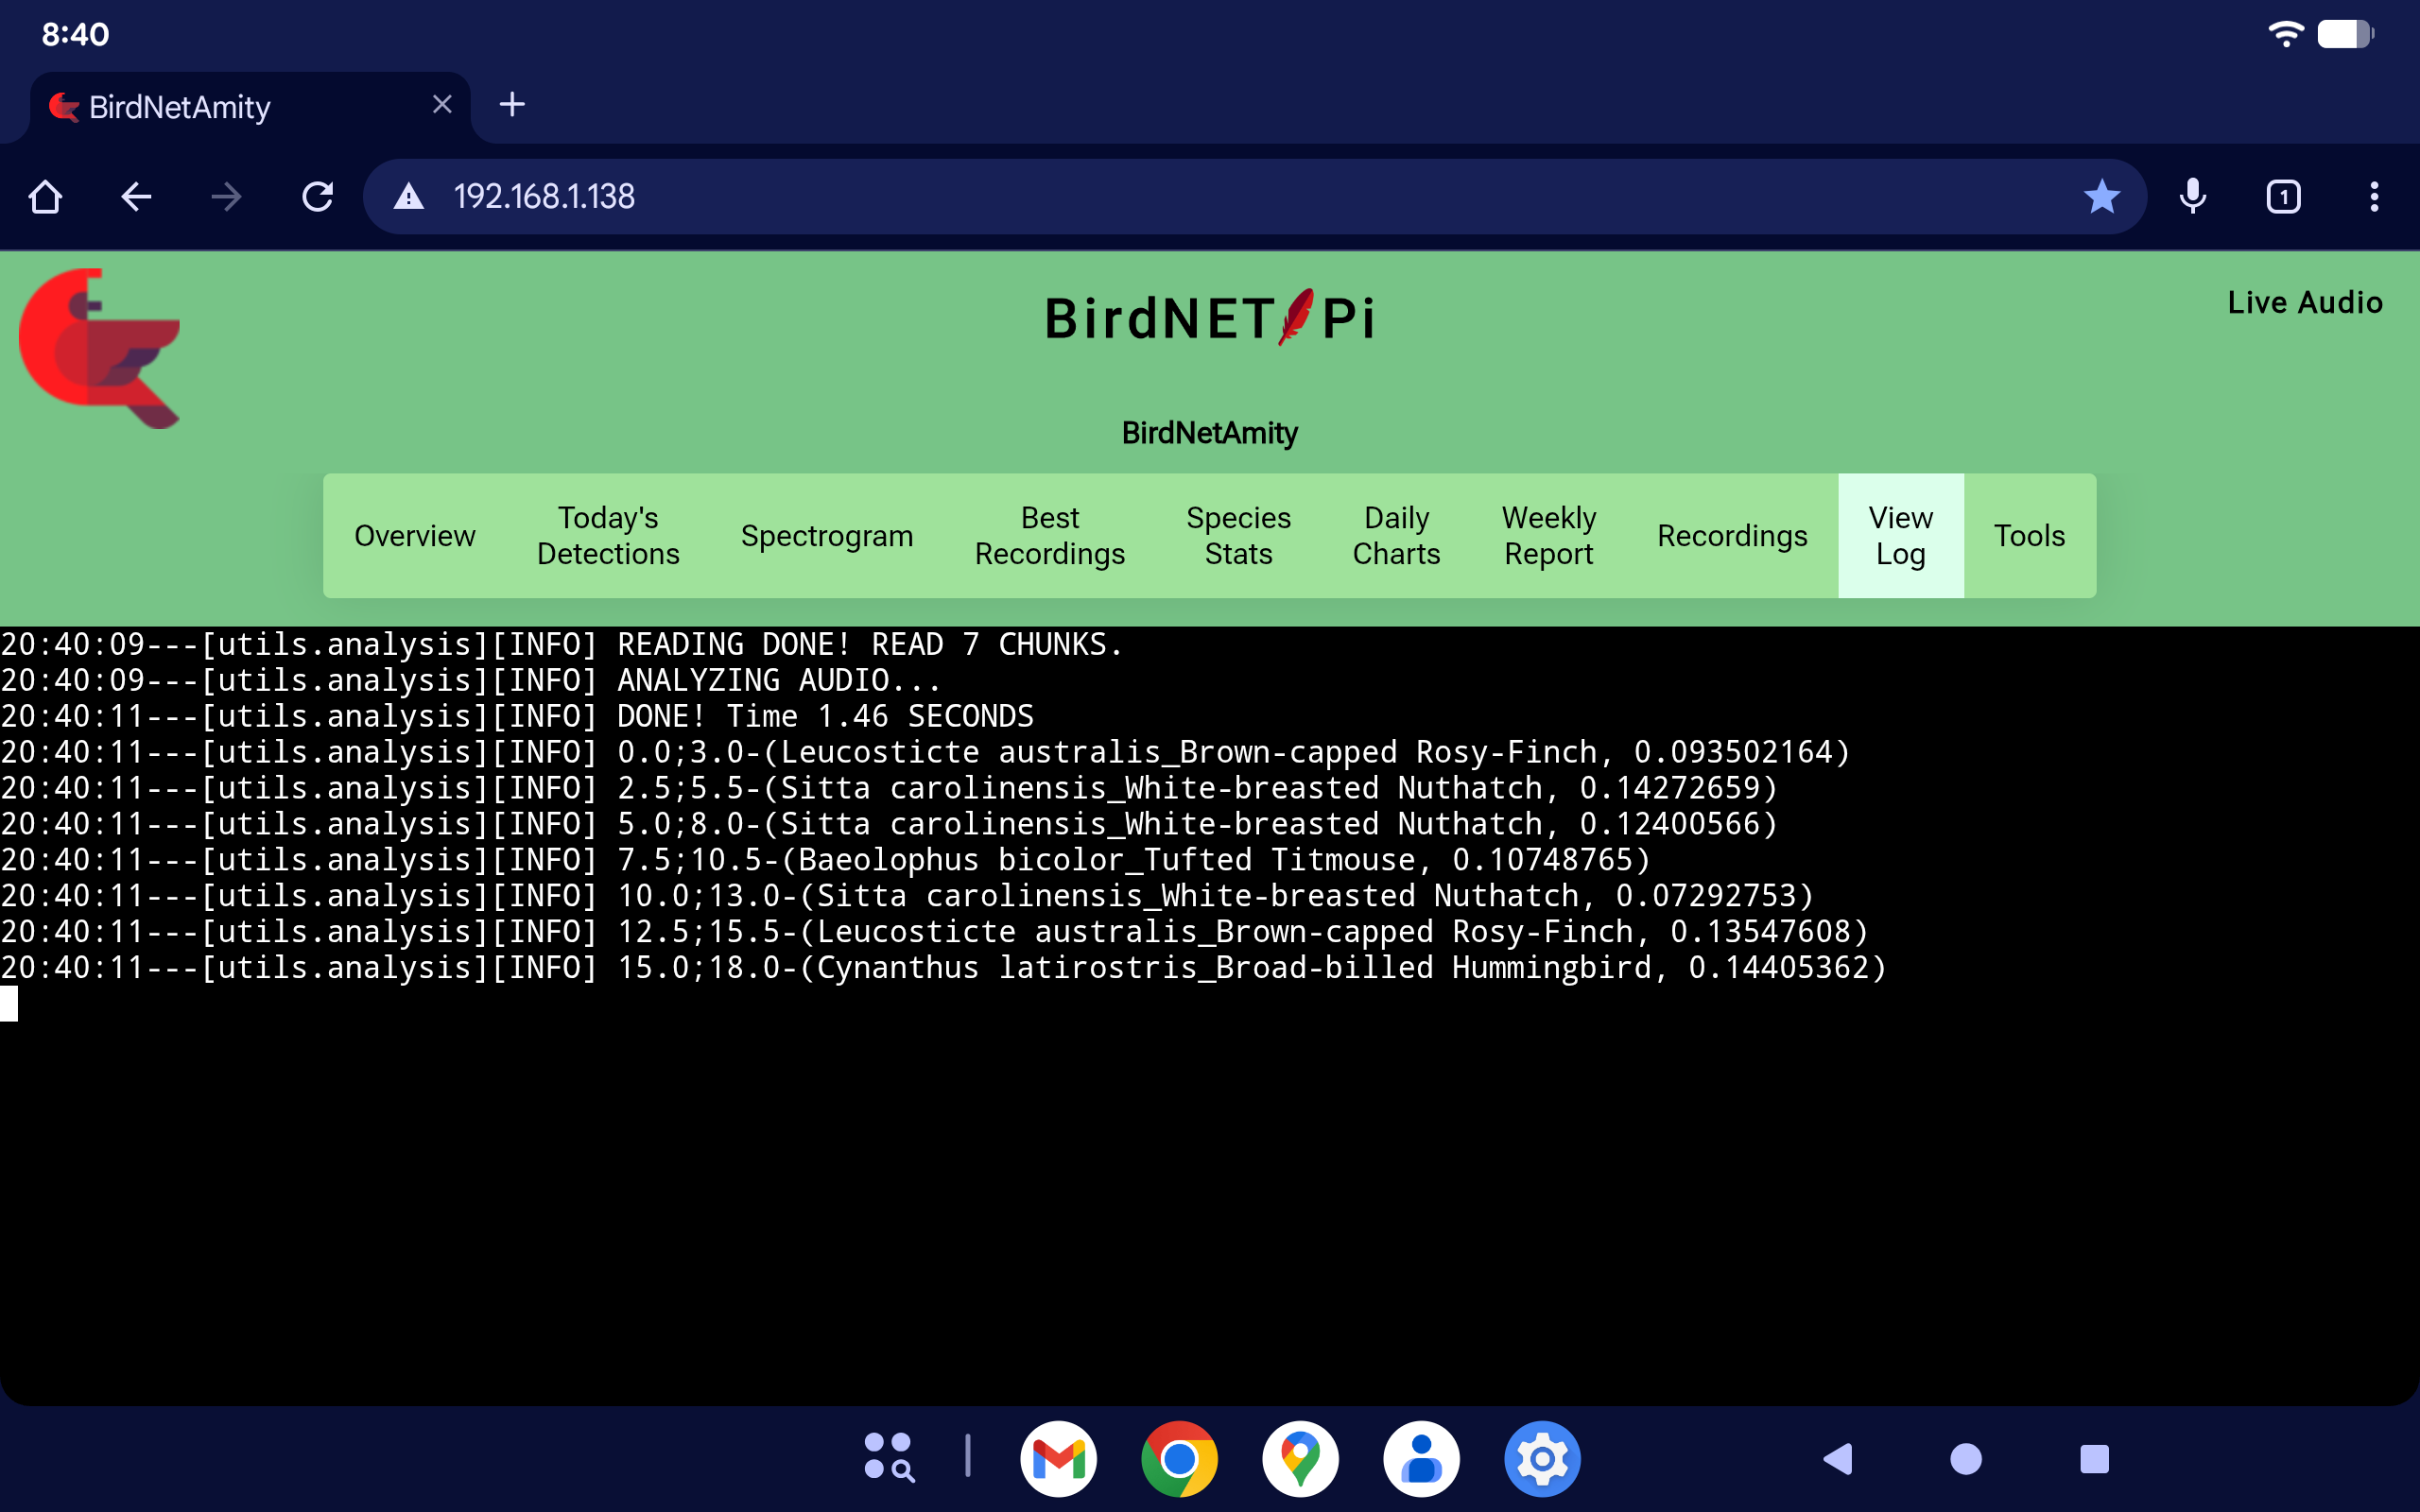Open new tab with plus button
The image size is (2420, 1512).
click(x=512, y=104)
